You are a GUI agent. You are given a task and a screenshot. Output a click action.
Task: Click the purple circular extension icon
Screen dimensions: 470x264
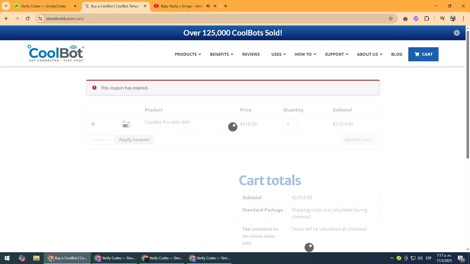pos(416,18)
